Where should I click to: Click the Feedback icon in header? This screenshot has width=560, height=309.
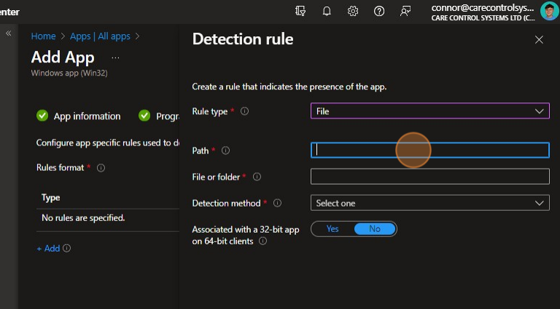click(x=405, y=11)
